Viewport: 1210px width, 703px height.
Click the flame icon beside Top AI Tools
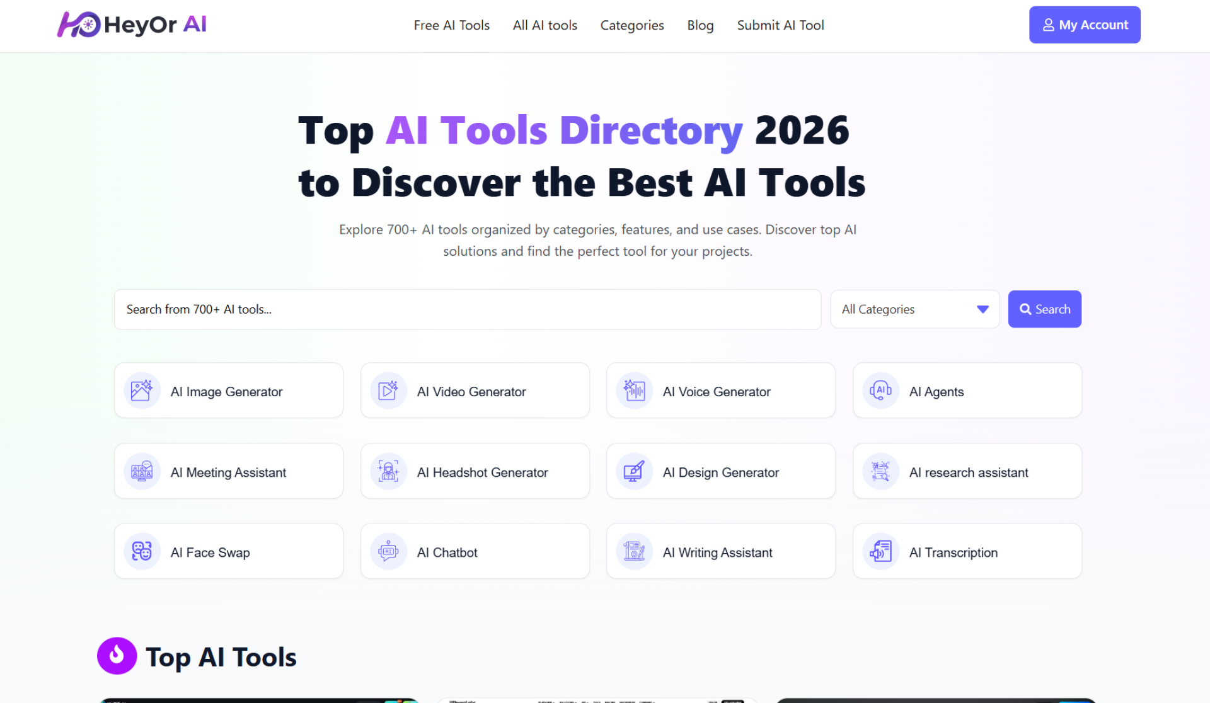117,656
